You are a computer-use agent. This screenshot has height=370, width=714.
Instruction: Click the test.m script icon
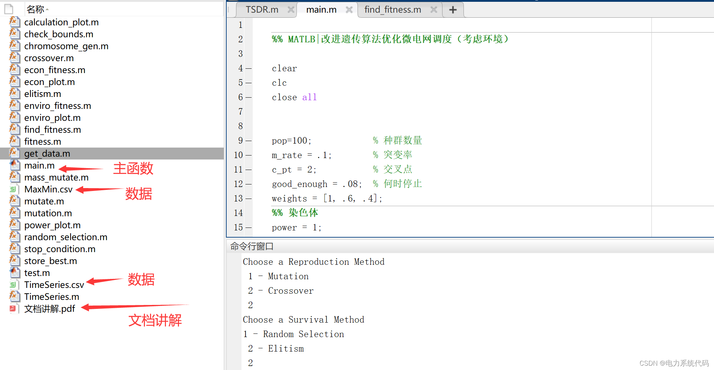[x=14, y=273]
